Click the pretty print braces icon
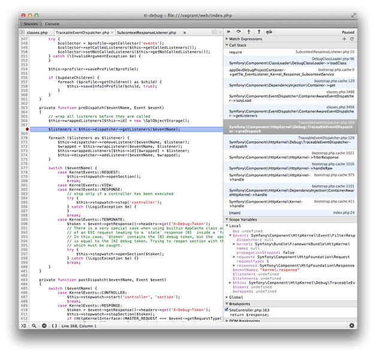Viewport: 376px width, 355px height. [x=54, y=325]
